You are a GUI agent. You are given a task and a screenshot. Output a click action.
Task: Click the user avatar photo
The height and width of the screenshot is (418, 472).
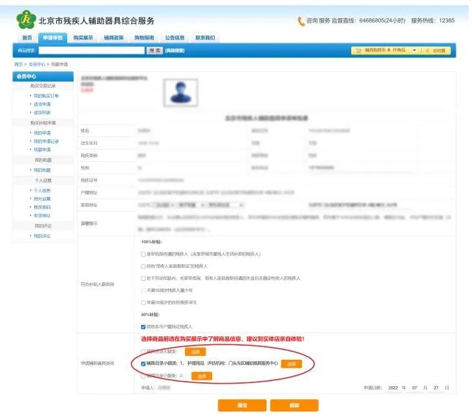click(180, 93)
